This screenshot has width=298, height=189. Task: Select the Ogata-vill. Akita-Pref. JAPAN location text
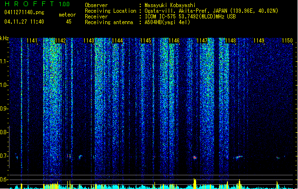pos(211,11)
